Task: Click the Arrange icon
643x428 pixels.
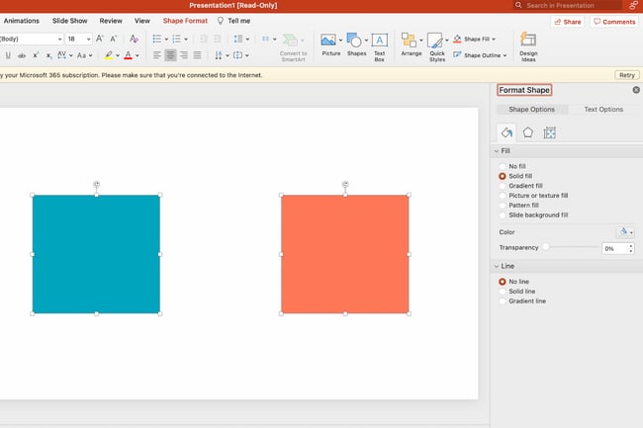Action: [411, 41]
